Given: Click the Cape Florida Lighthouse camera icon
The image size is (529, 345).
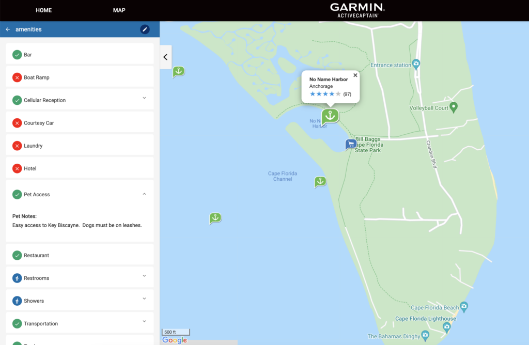Looking at the screenshot, I should point(446,326).
